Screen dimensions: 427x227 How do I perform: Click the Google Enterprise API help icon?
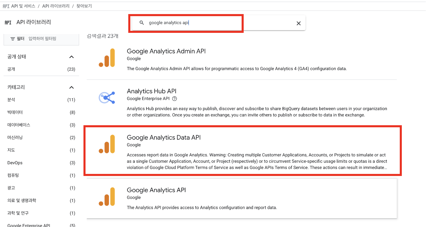[175, 99]
